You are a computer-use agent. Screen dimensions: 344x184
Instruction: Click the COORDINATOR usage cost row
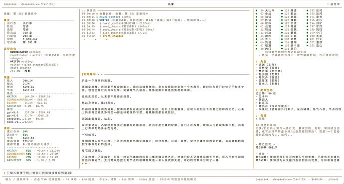click(27, 99)
